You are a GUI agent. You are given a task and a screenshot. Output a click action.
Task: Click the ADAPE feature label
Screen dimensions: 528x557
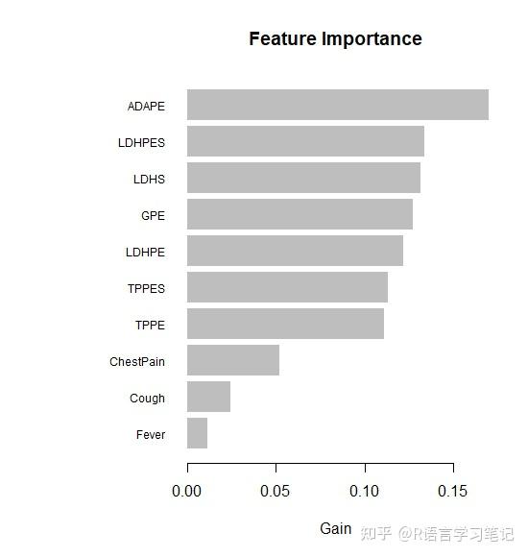click(x=146, y=107)
